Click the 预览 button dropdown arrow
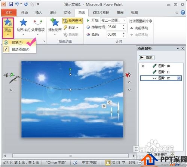 click(x=8, y=35)
